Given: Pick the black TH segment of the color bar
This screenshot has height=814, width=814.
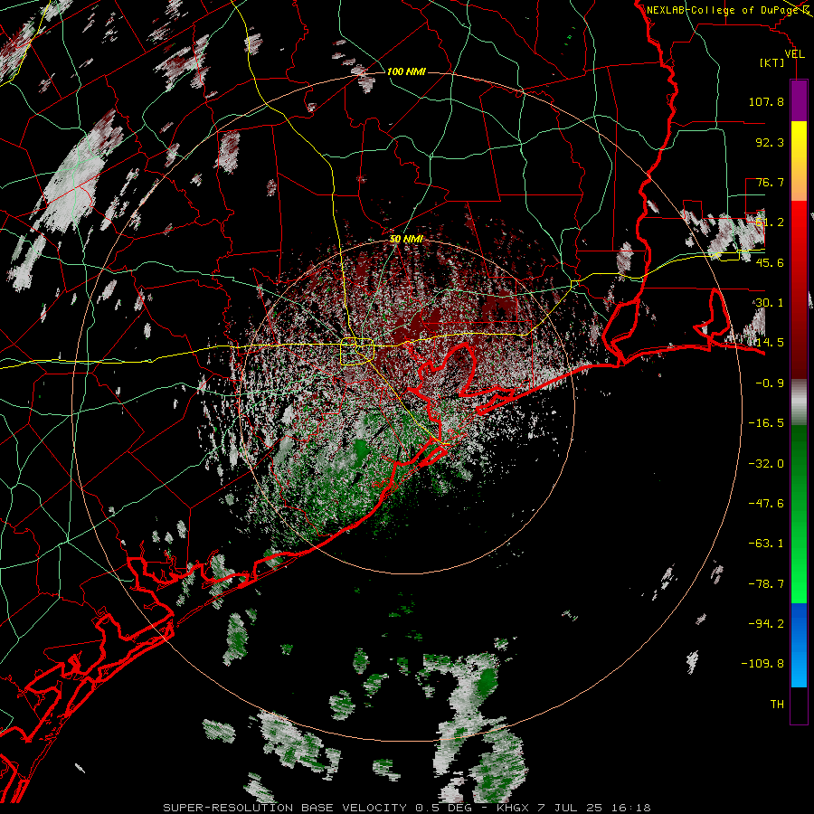Looking at the screenshot, I should click(x=799, y=705).
